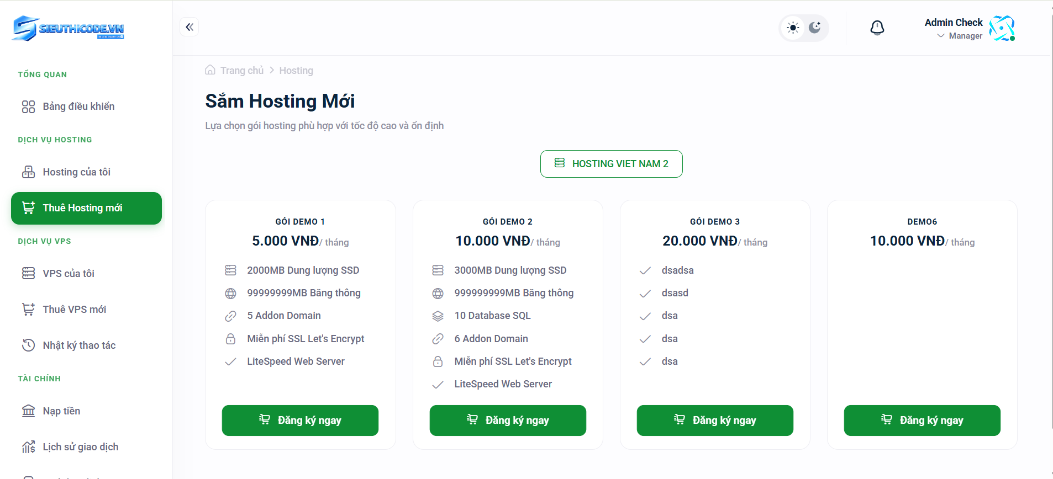Click the Nhật ký thao tác history icon
The image size is (1053, 479).
coord(28,345)
